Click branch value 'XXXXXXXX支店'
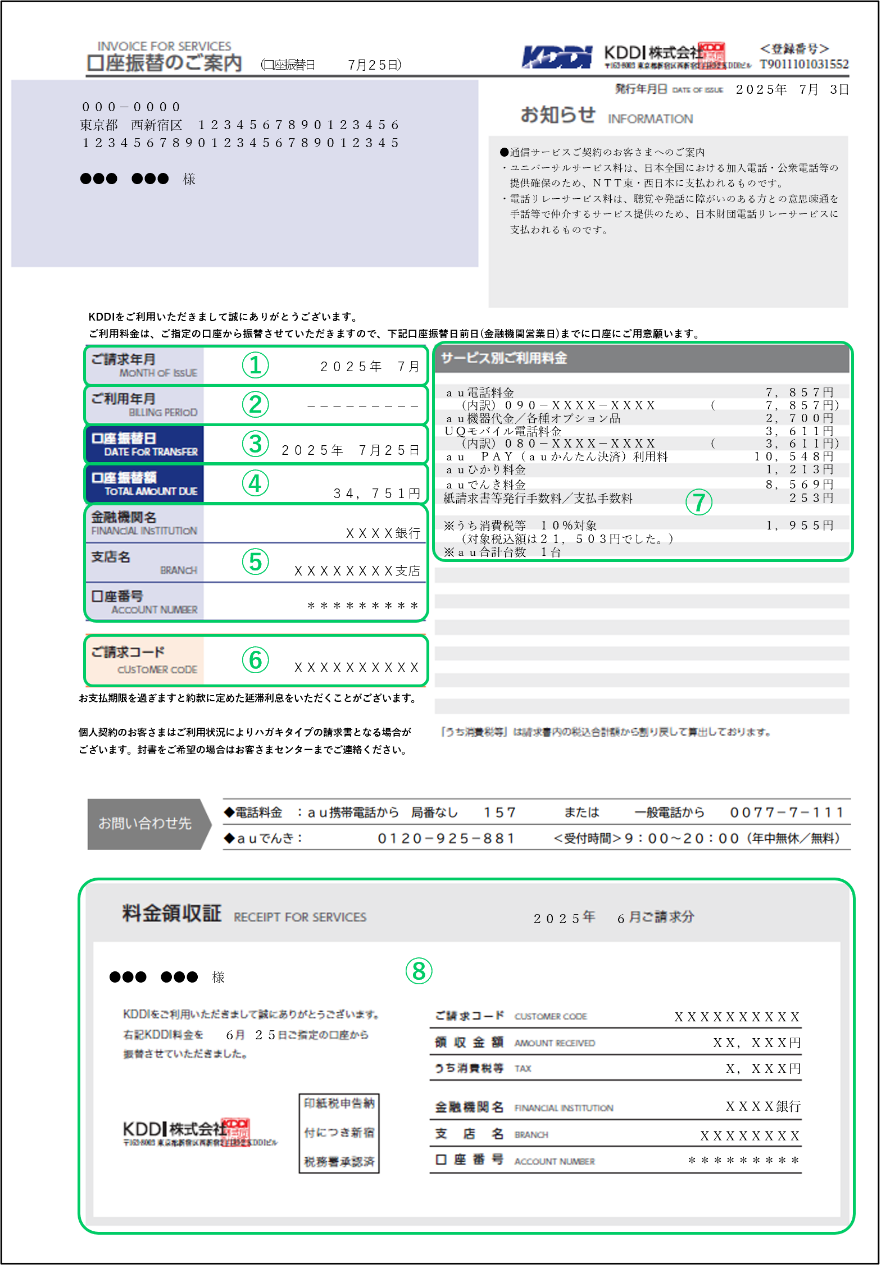 click(357, 571)
